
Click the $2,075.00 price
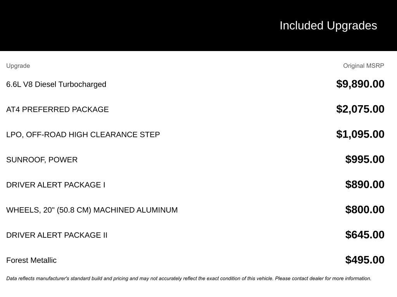360,109
